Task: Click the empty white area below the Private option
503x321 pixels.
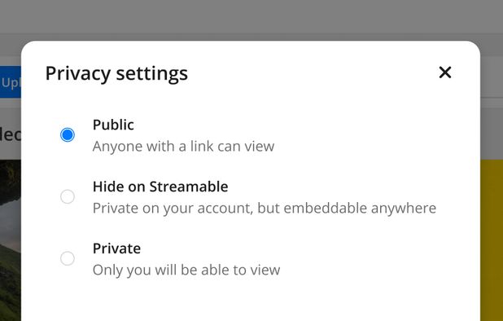Action: [250, 301]
